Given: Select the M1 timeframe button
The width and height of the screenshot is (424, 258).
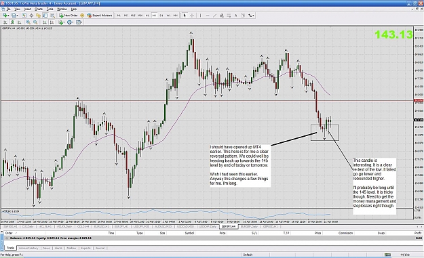Looking at the screenshot, I should [119, 16].
